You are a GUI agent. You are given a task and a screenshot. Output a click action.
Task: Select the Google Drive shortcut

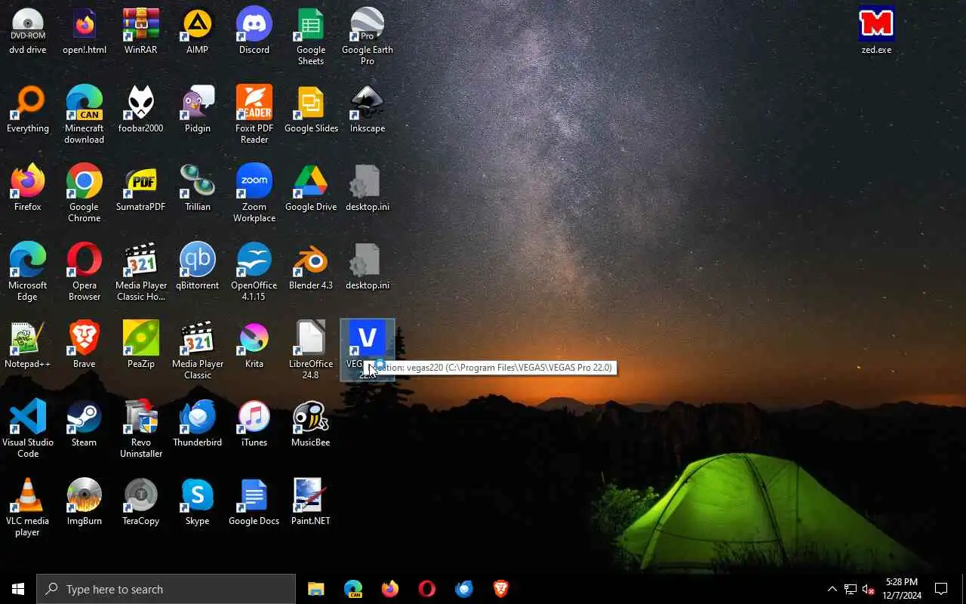coord(311,187)
